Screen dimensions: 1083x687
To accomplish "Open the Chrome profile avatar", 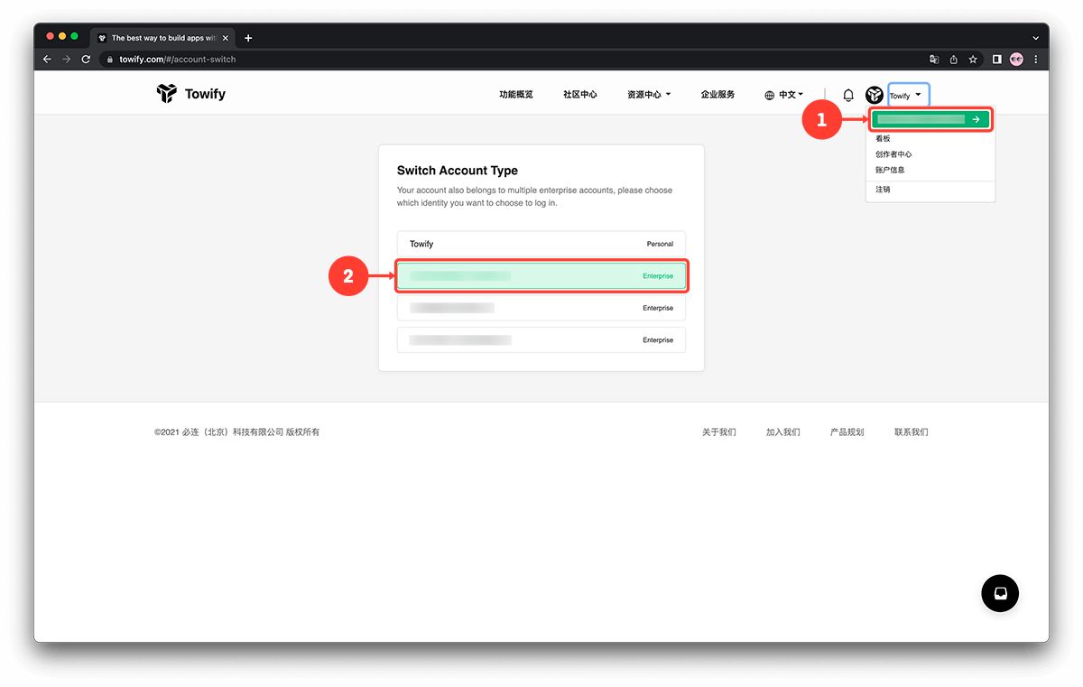I will click(x=1016, y=60).
